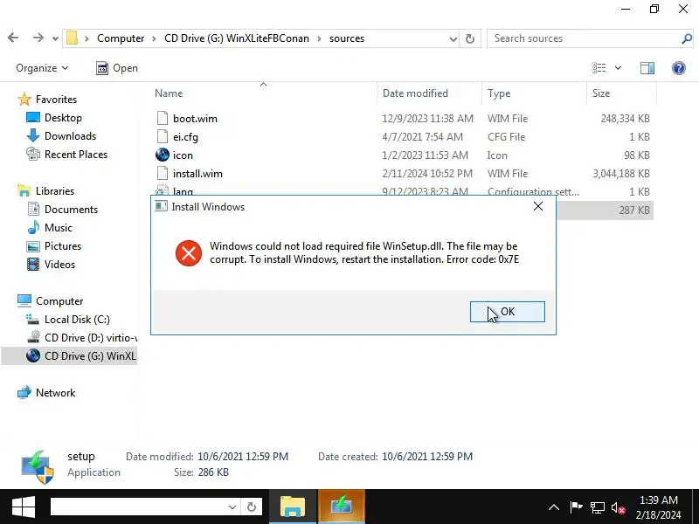Expand the view options dropdown arrow
The height and width of the screenshot is (524, 699).
618,68
